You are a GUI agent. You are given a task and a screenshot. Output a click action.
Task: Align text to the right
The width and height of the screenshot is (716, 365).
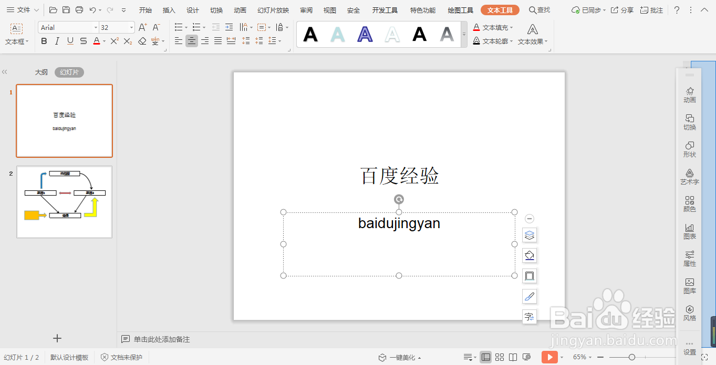[x=205, y=41]
